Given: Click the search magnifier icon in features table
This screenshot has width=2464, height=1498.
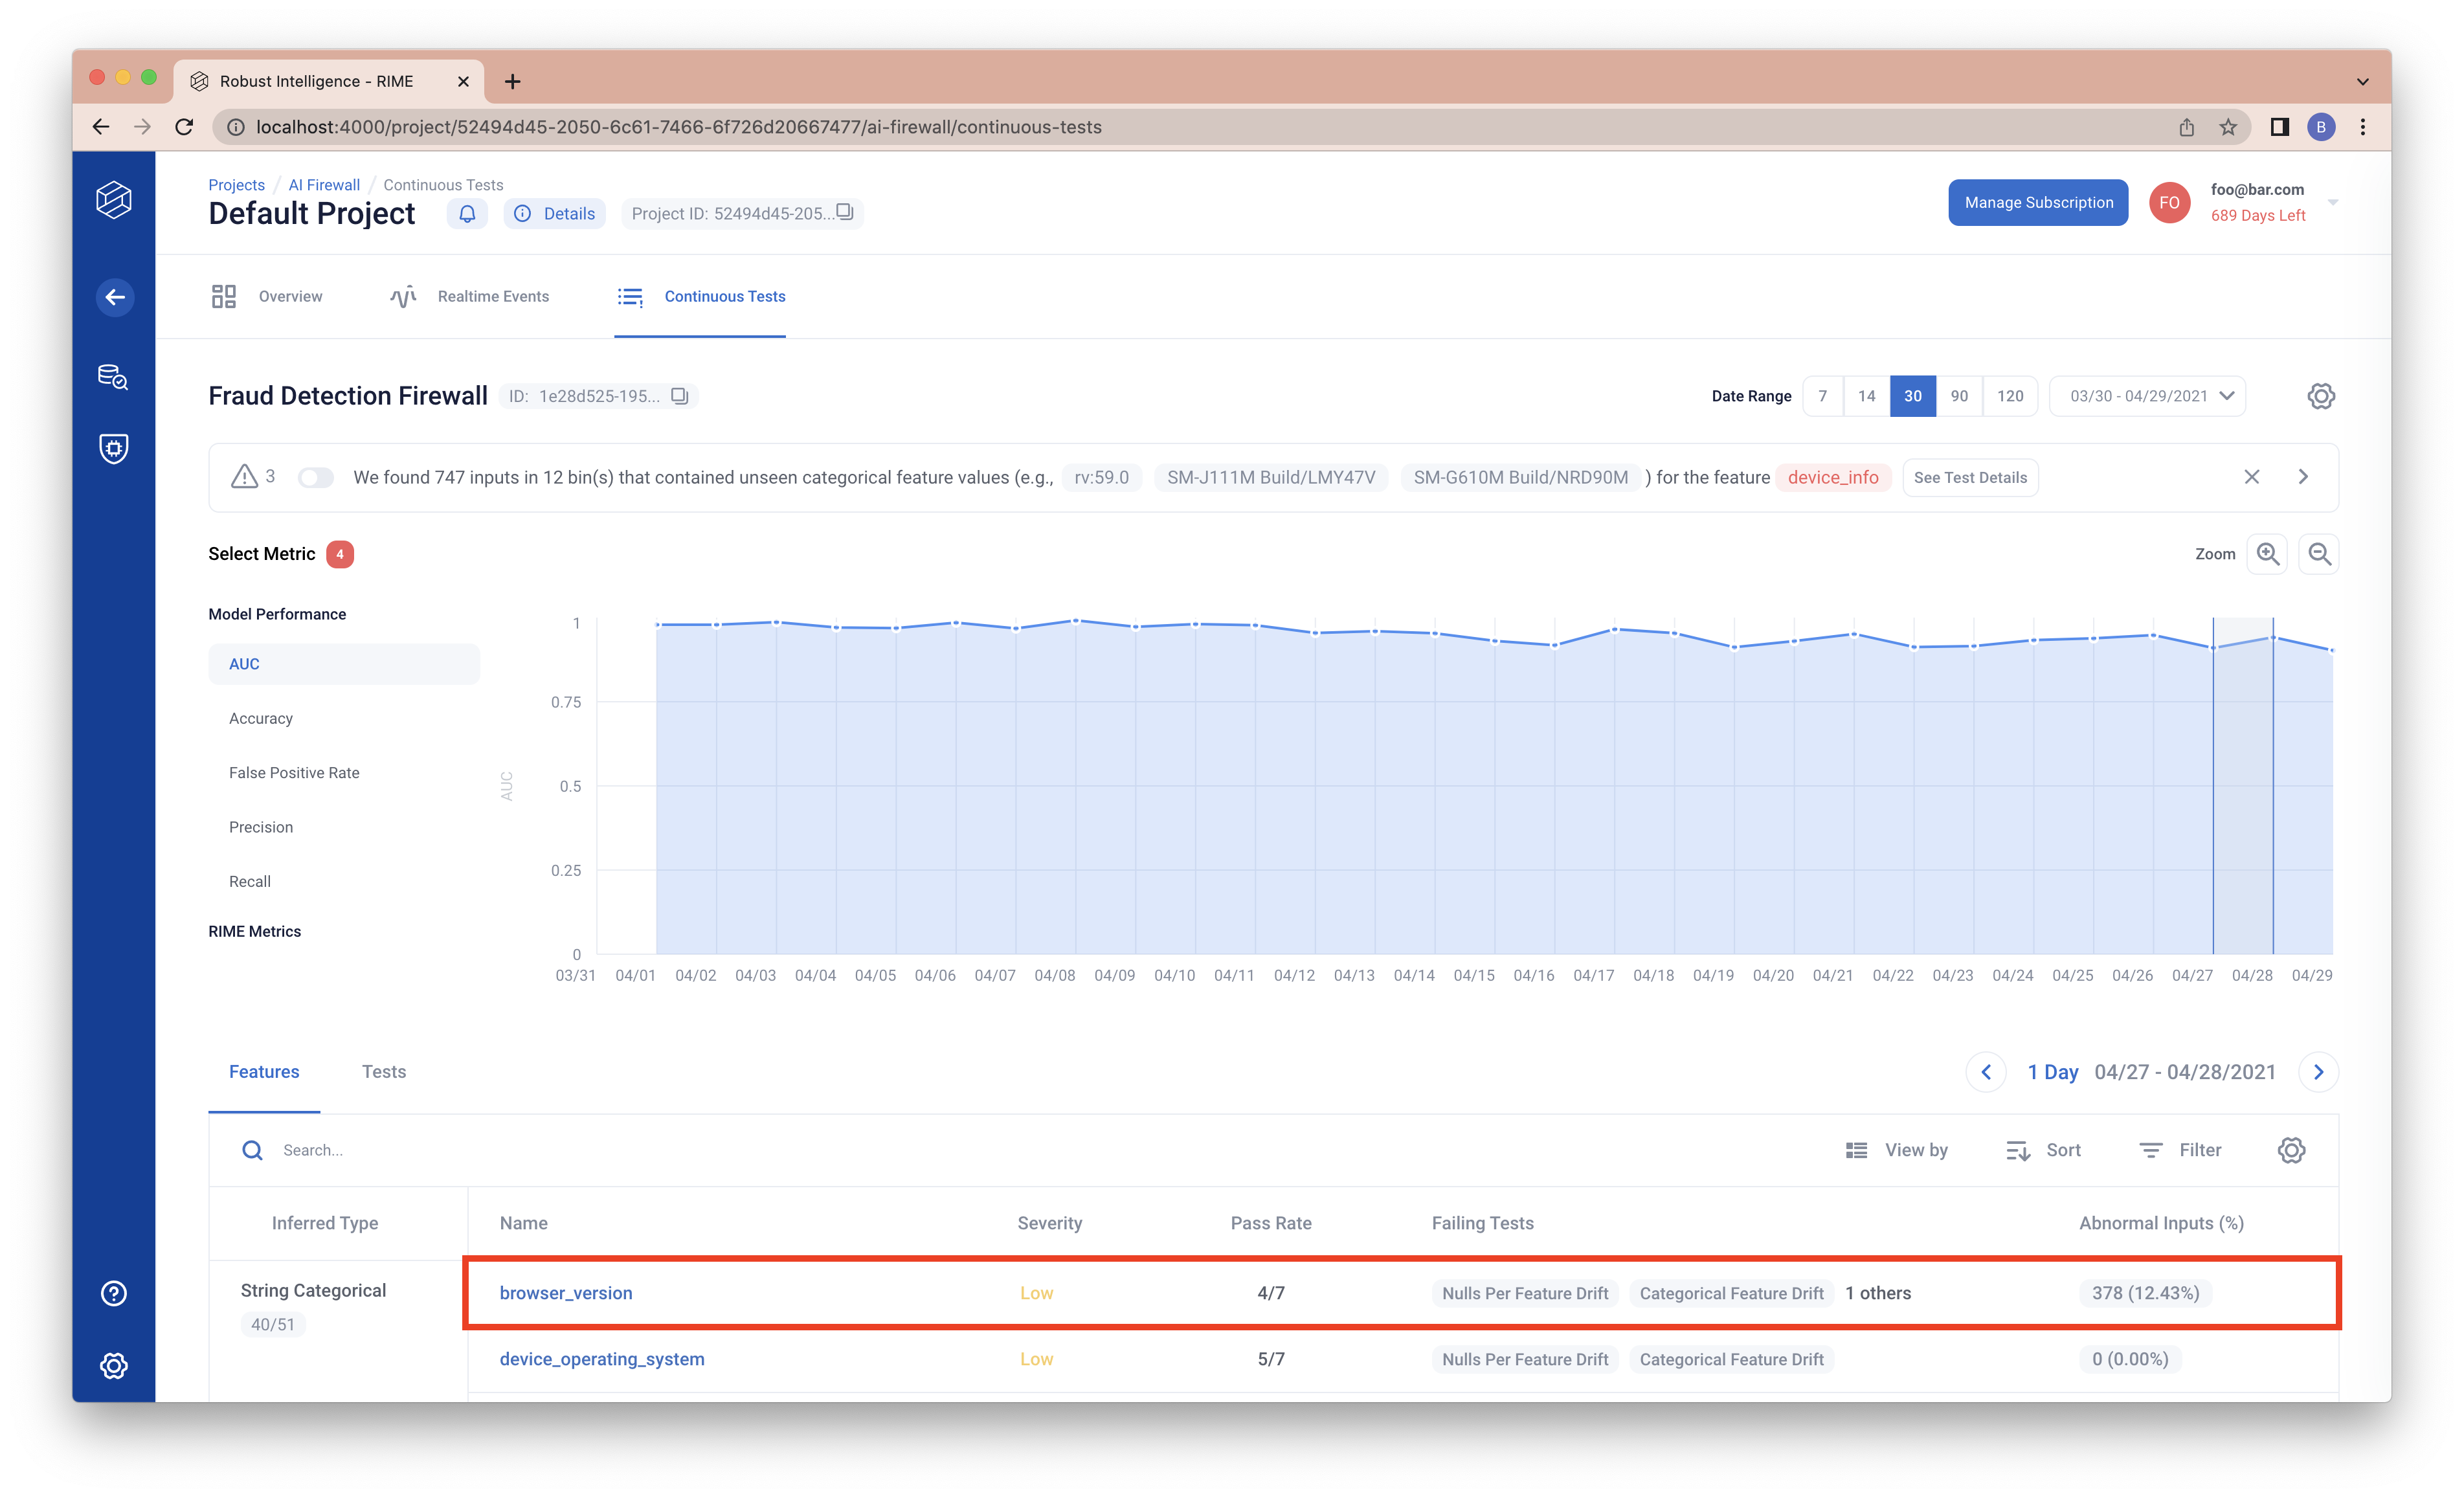Looking at the screenshot, I should click(252, 1151).
